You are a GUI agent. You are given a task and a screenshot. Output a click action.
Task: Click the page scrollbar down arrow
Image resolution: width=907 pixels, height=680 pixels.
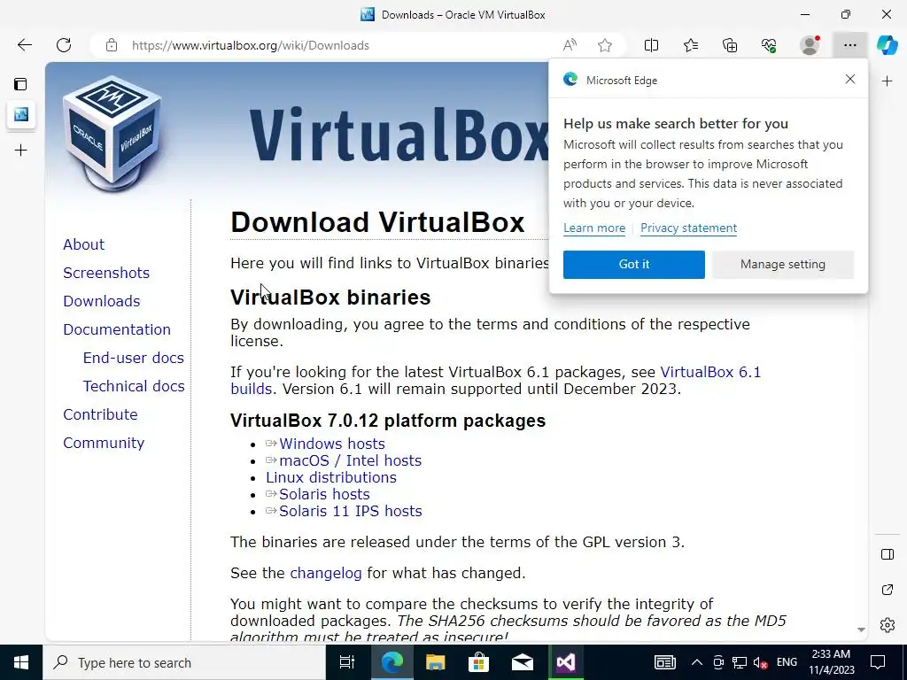pos(861,630)
